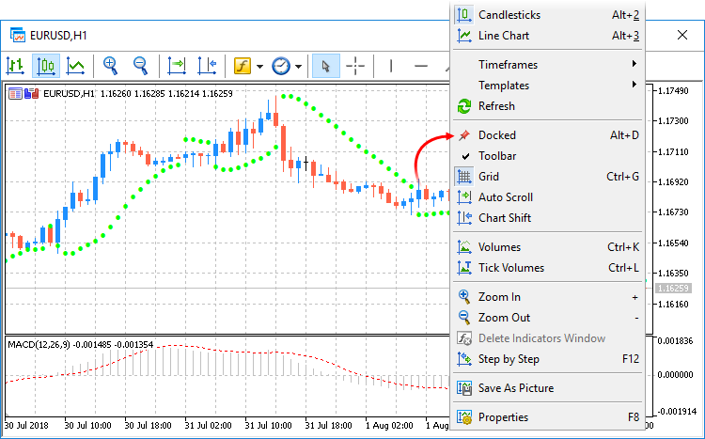The height and width of the screenshot is (439, 705).
Task: Click the Zoom In magnifier in toolbar
Action: [x=111, y=66]
